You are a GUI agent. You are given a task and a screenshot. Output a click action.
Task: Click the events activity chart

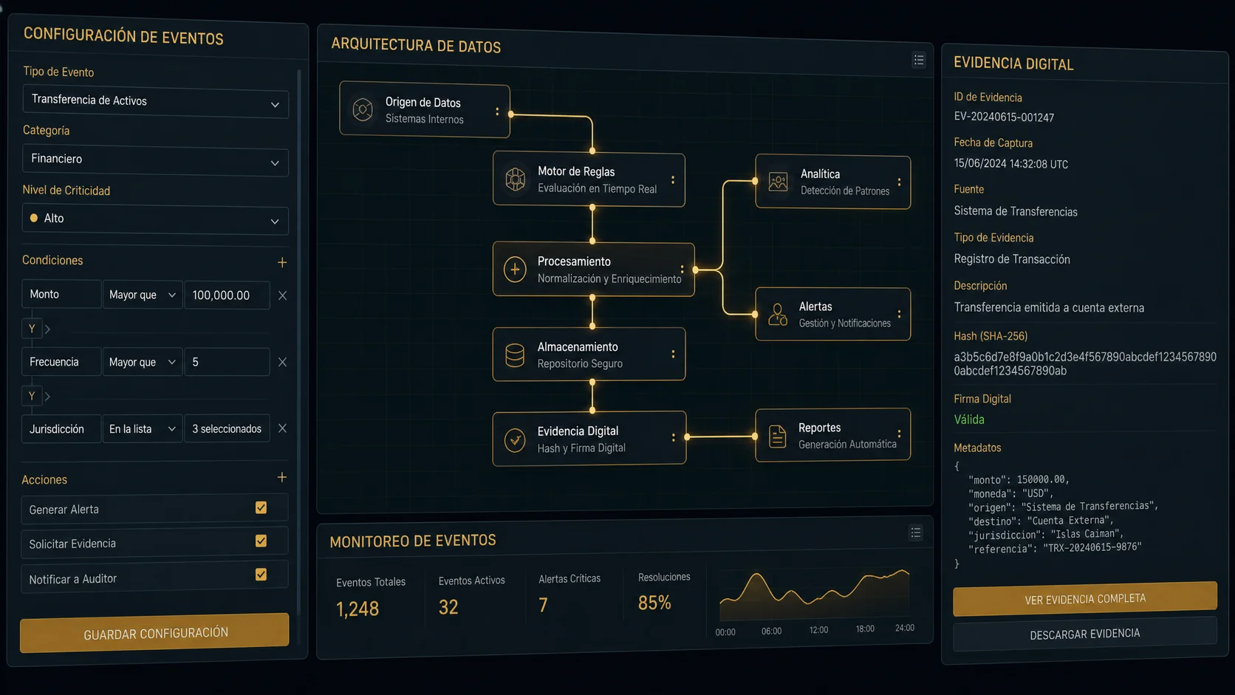tap(815, 595)
